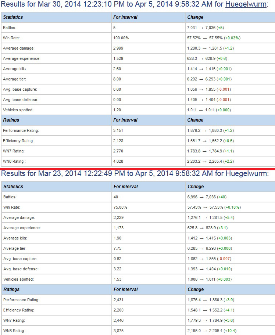Select average kills value '2.60'
Image resolution: width=275 pixels, height=335 pixels.
(x=117, y=69)
